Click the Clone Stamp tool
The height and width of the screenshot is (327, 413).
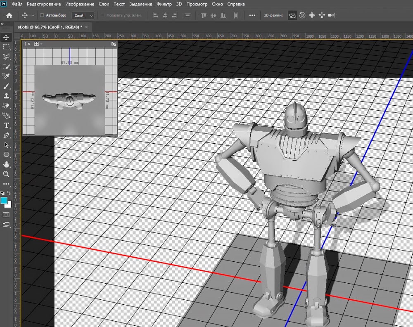tap(6, 96)
